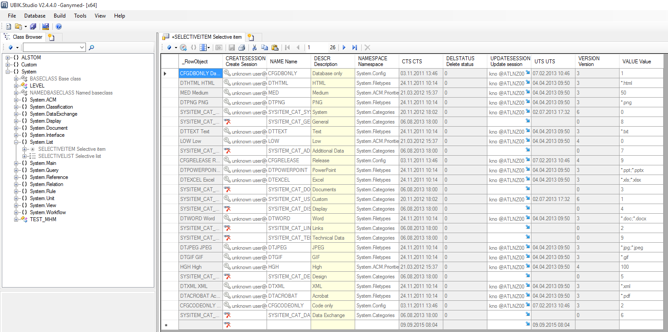Click the Save All disks icon
Screen dimensions: 668x332
click(x=33, y=27)
